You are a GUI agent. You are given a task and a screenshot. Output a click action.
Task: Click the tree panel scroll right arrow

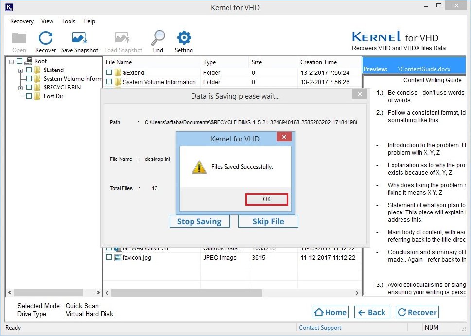pos(98,292)
